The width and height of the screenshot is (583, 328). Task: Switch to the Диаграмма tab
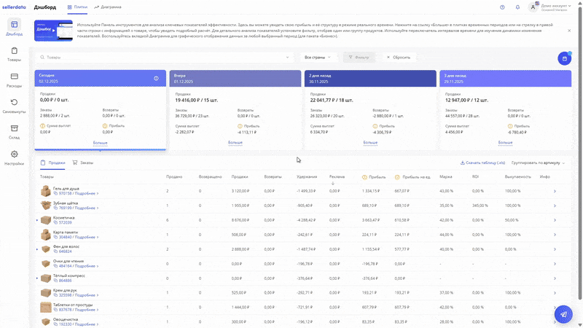point(108,7)
